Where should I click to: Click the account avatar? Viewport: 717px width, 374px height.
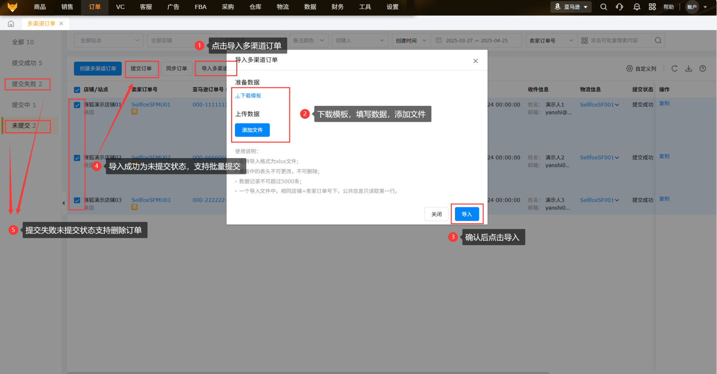(692, 7)
